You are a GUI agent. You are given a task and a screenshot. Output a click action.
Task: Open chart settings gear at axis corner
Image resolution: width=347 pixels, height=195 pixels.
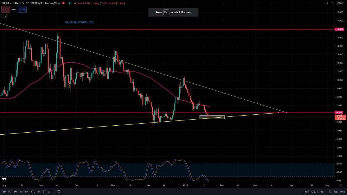pos(341,186)
